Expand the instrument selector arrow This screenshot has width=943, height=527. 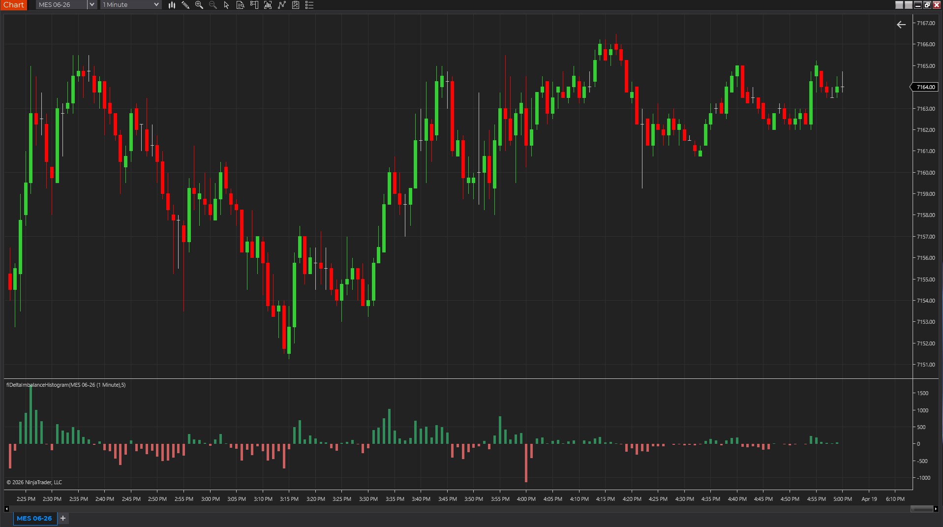point(91,5)
